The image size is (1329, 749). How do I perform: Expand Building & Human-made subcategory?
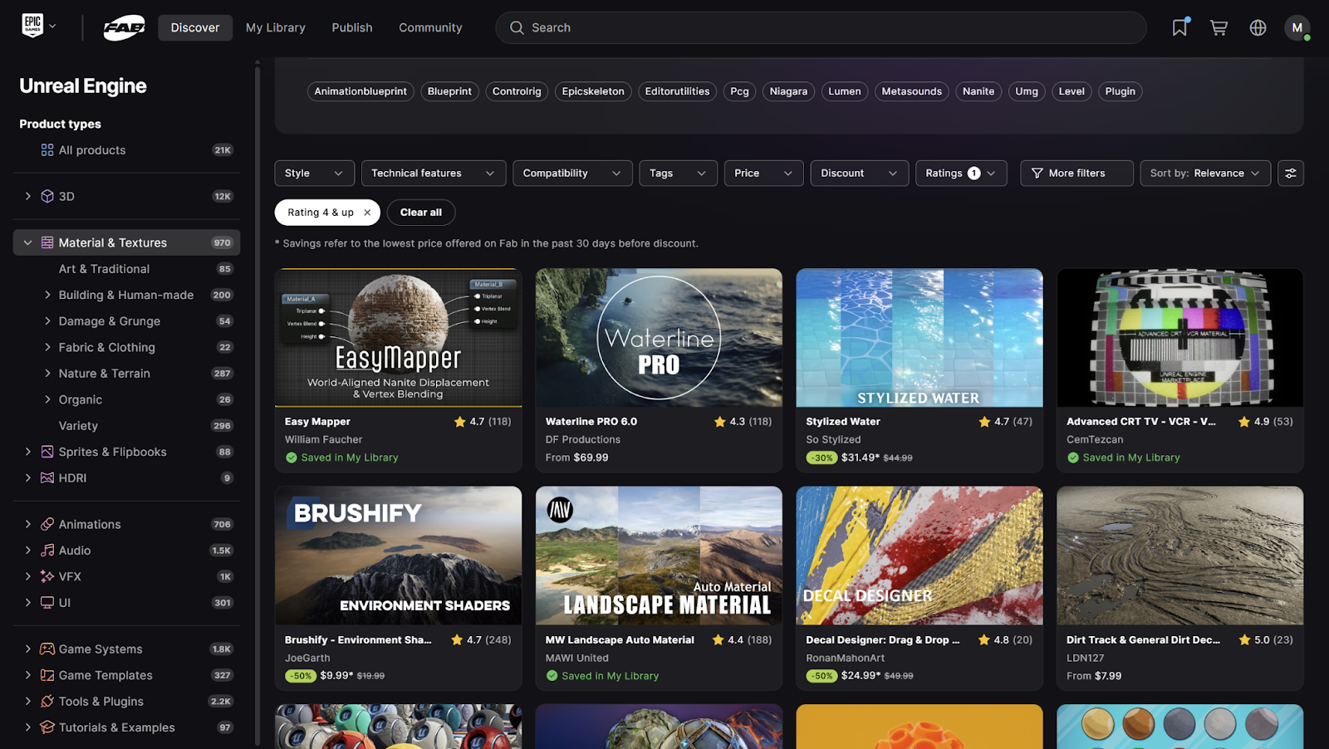coord(47,295)
